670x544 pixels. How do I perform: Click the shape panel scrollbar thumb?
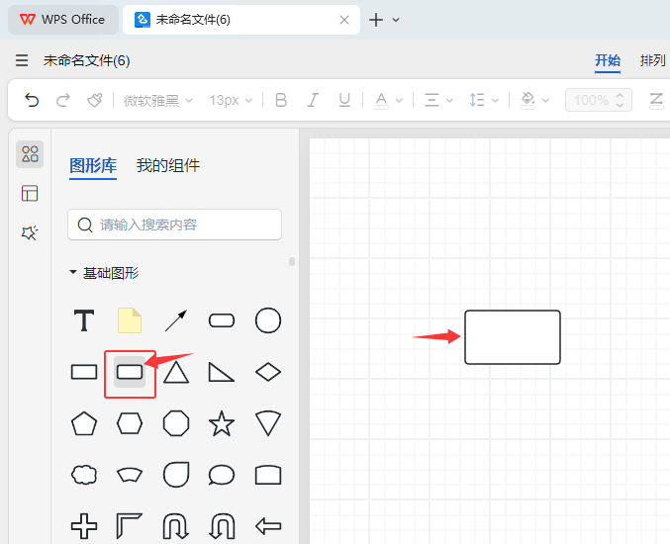292,261
